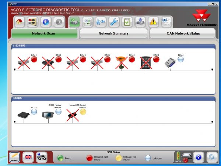Click the C1000 Virtual Terminal status light
The width and height of the screenshot is (221, 166).
58,112
